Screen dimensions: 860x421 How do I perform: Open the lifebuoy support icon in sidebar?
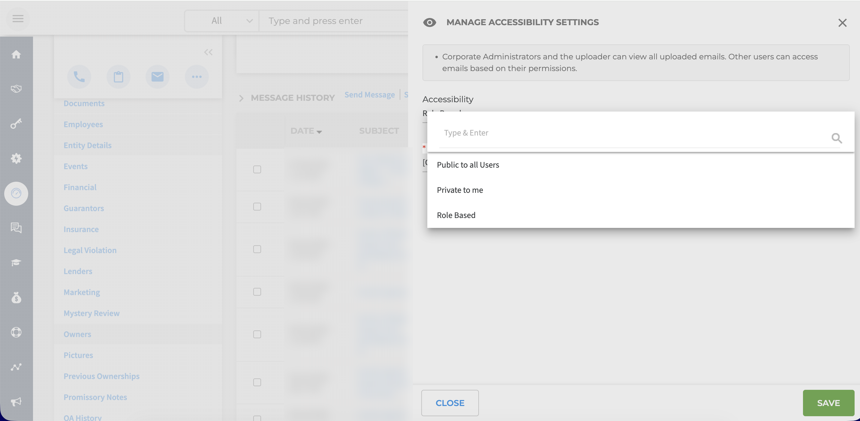(16, 332)
